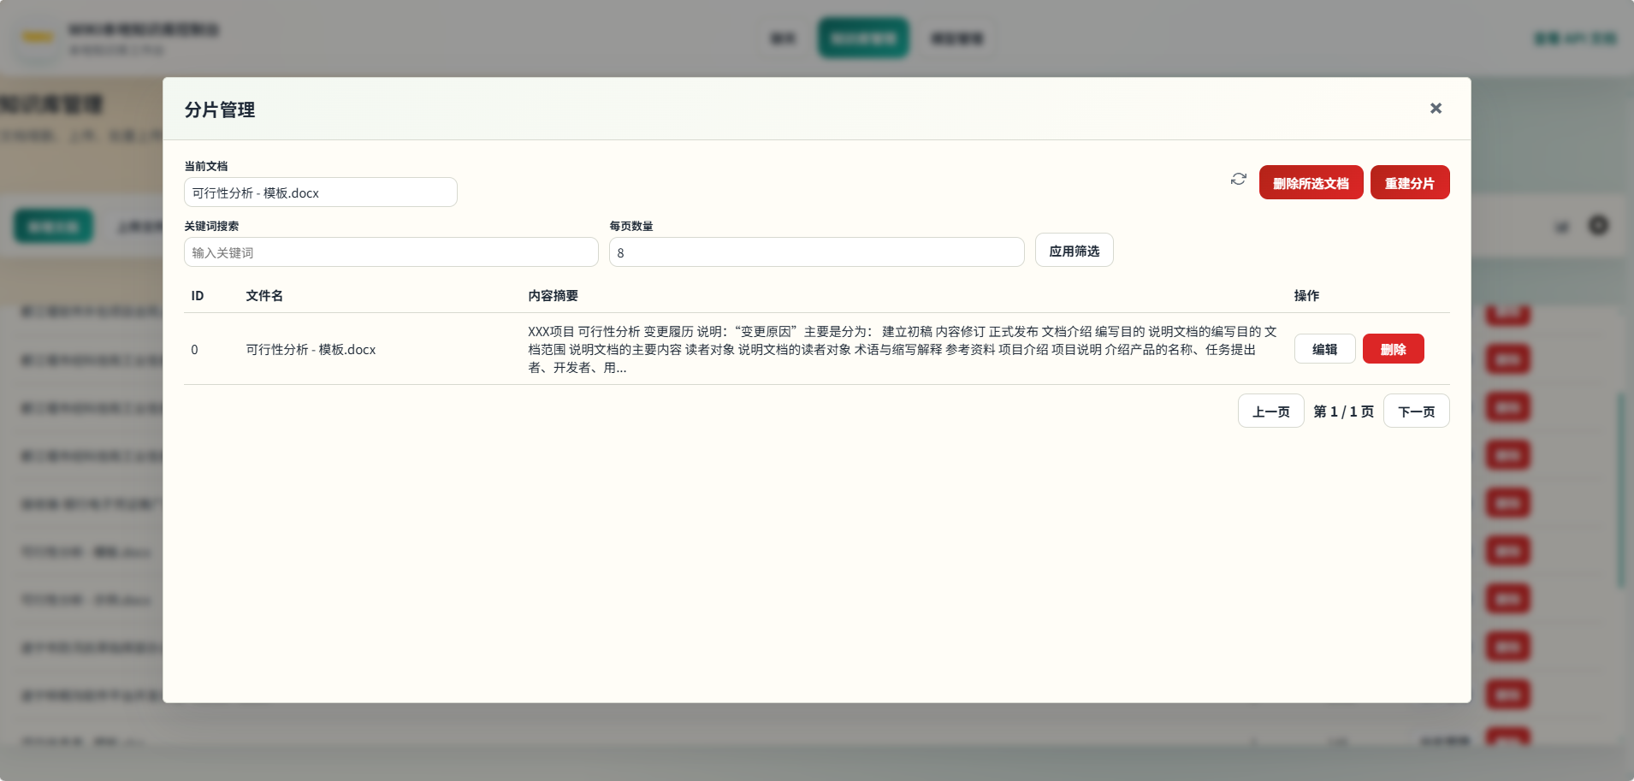
Task: Go to next page via 下一页
Action: click(1416, 411)
